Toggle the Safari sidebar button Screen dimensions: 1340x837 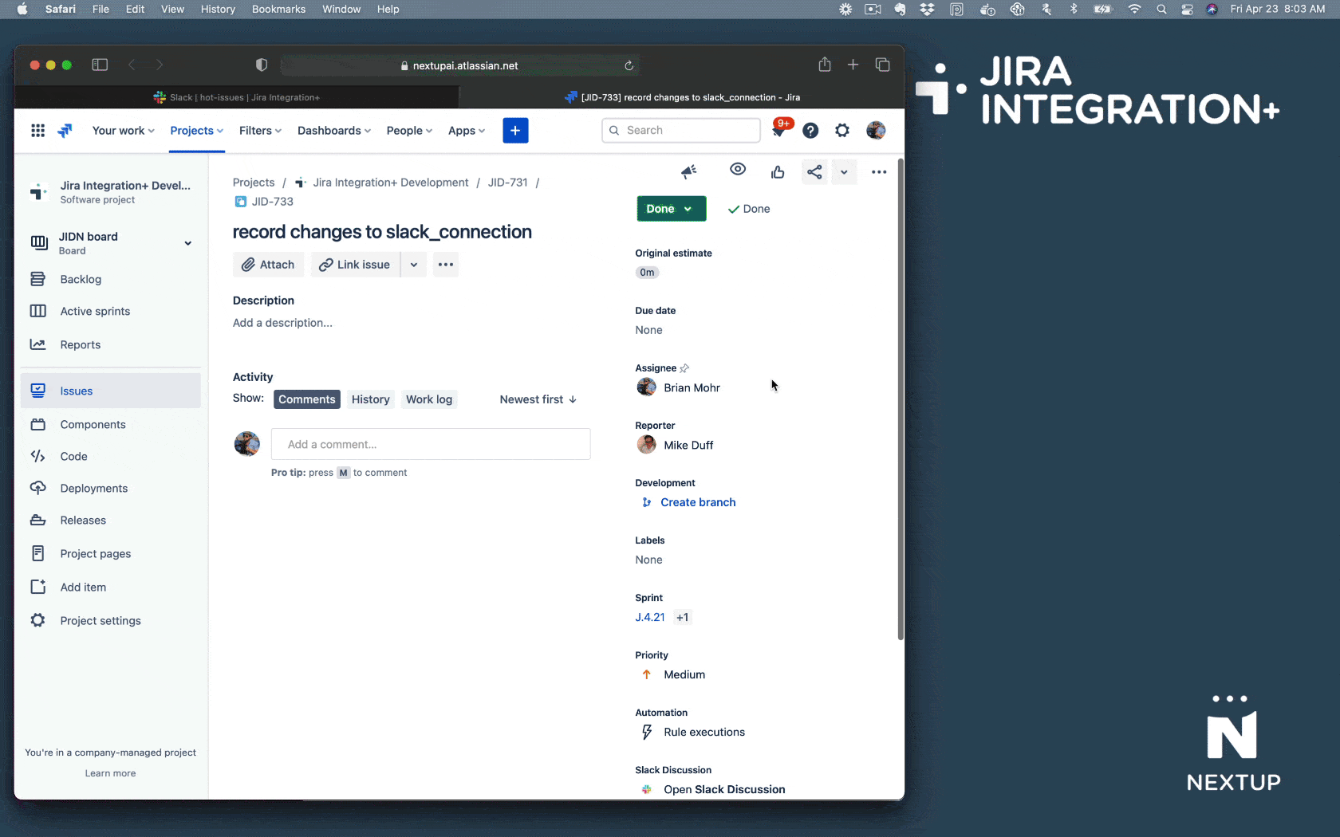(x=100, y=65)
